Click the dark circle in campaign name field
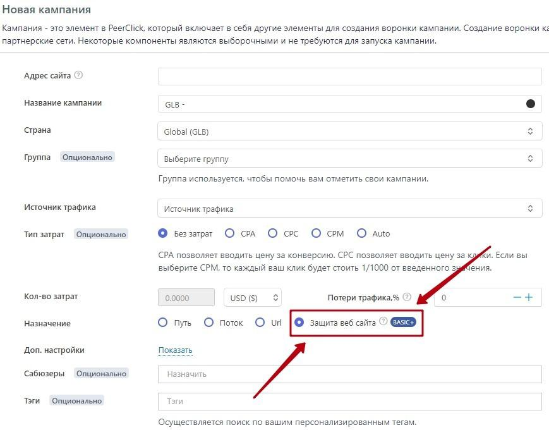Viewport: 549px width, 437px height. [531, 104]
